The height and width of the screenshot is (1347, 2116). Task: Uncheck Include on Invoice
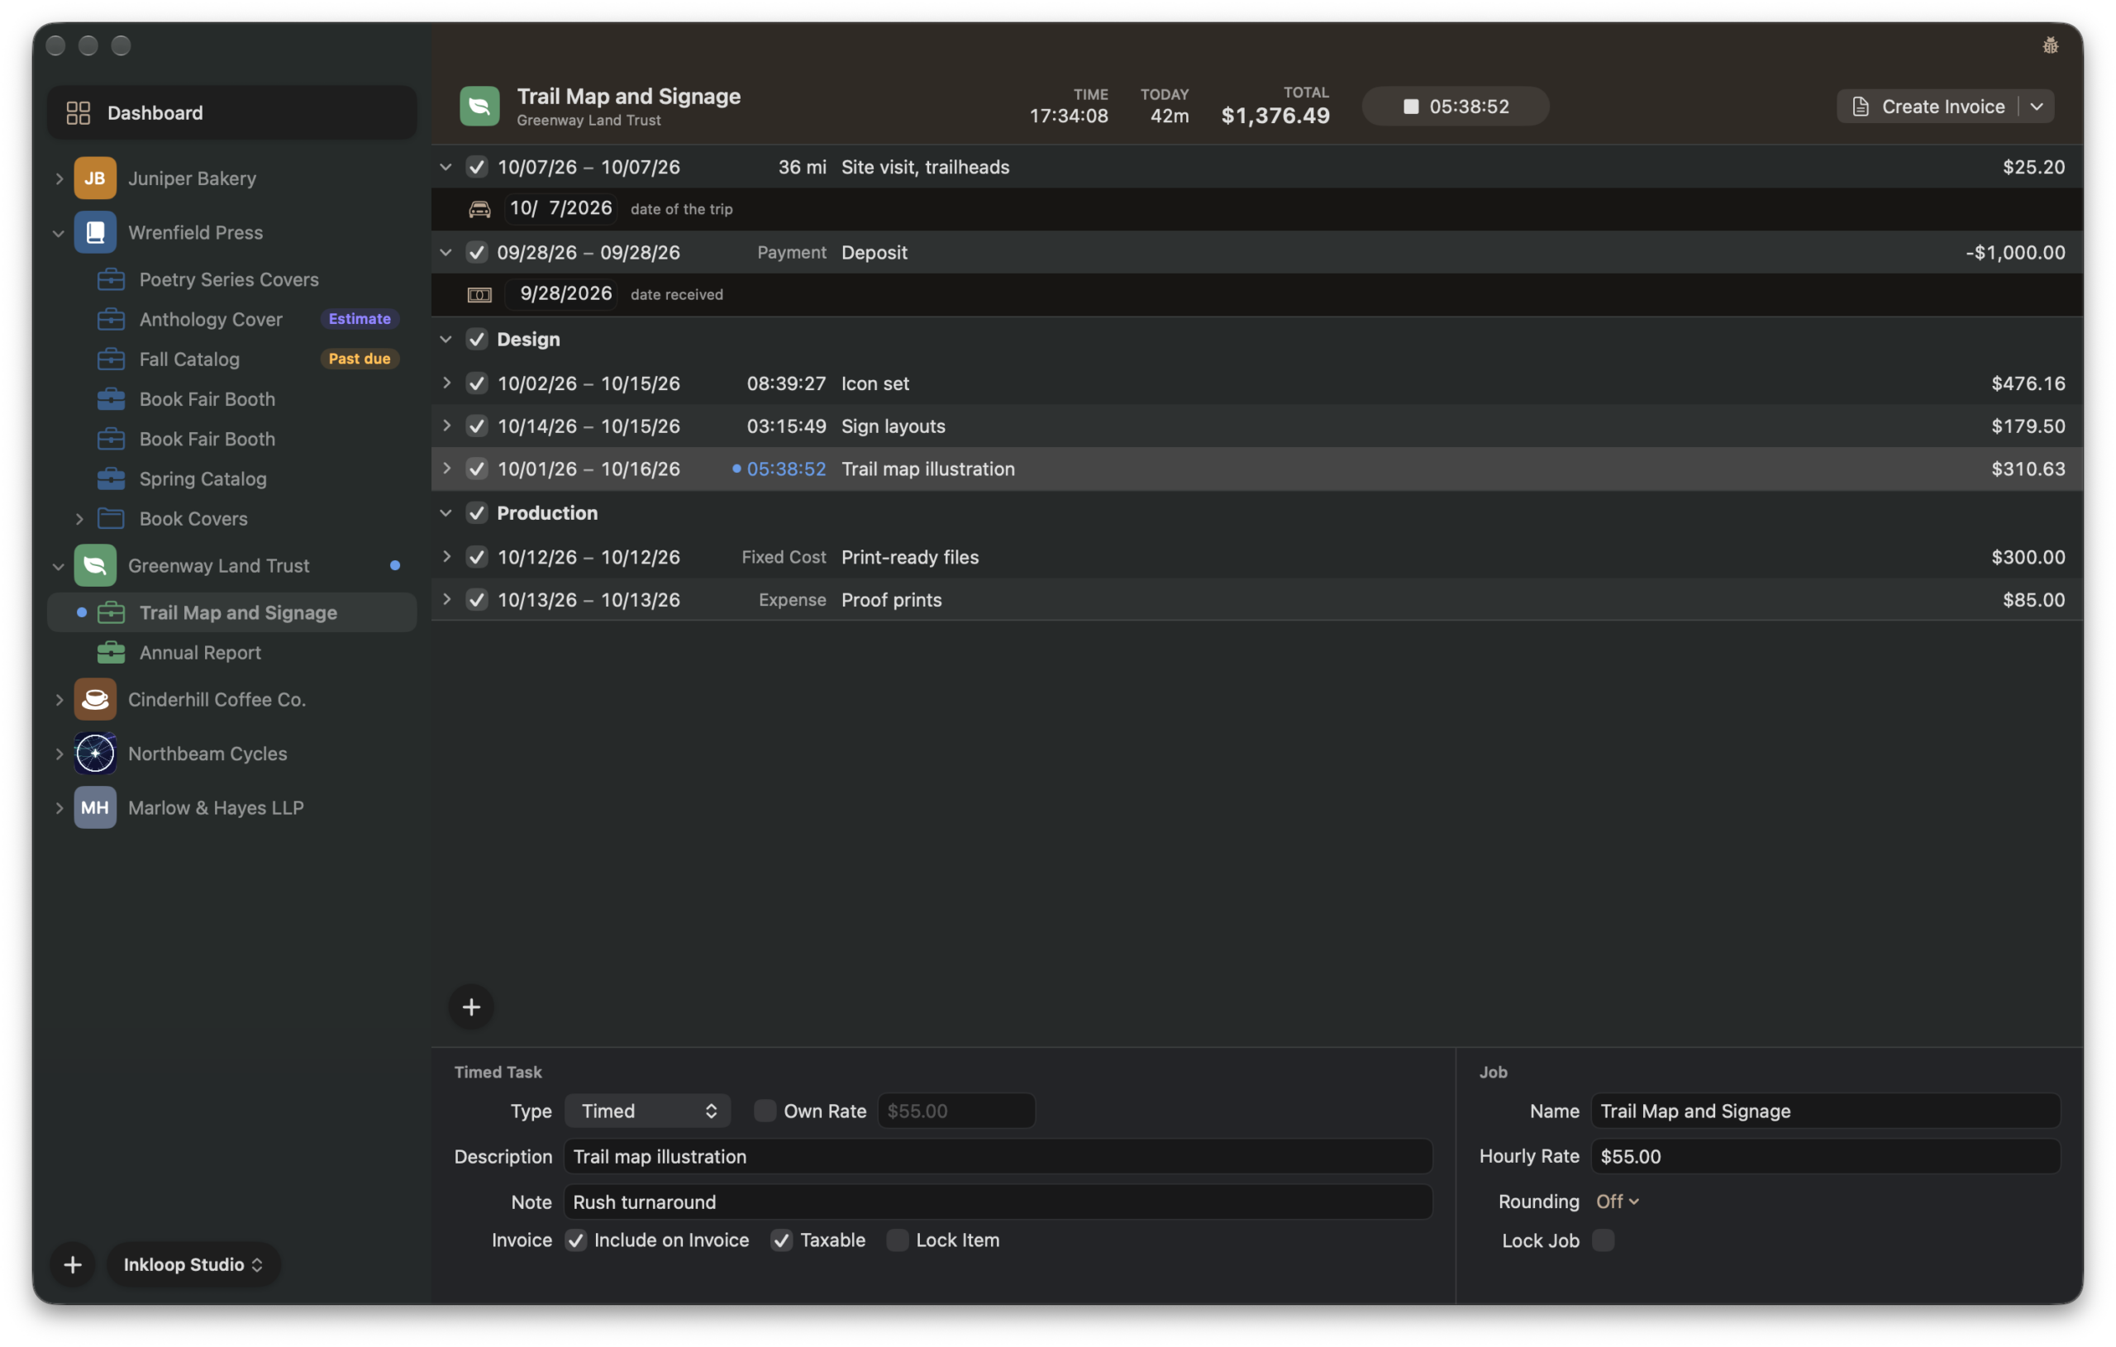(x=575, y=1240)
